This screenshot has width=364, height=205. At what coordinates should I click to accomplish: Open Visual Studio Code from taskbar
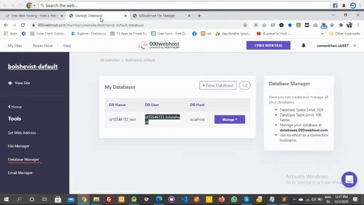point(184,199)
